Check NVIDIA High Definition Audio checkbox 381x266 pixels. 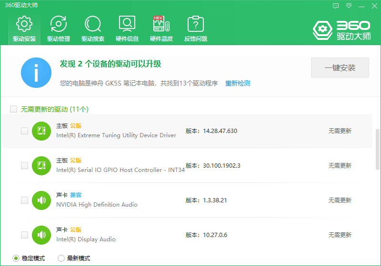[x=25, y=200]
